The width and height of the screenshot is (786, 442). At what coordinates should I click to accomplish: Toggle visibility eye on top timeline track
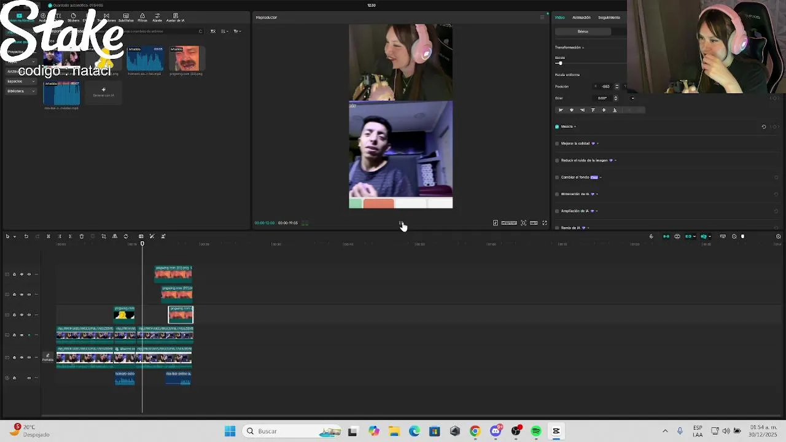coord(21,274)
